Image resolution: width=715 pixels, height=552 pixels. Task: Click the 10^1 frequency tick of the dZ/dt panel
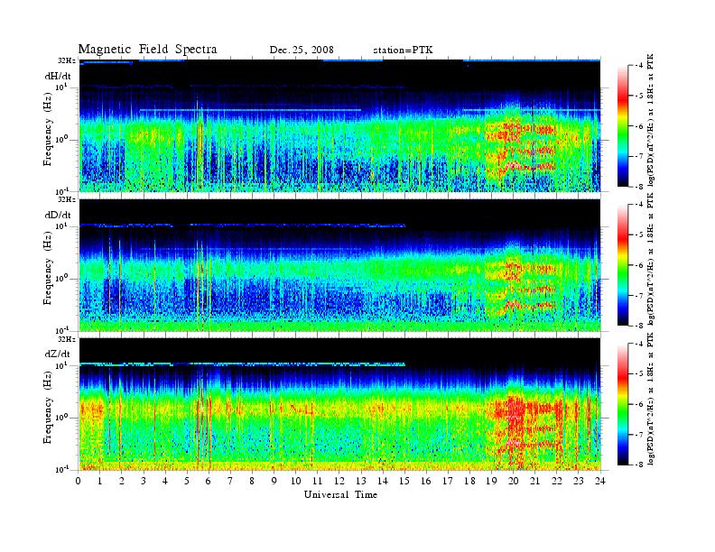pos(61,365)
